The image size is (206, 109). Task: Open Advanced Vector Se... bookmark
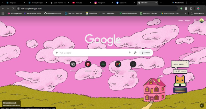point(33,13)
